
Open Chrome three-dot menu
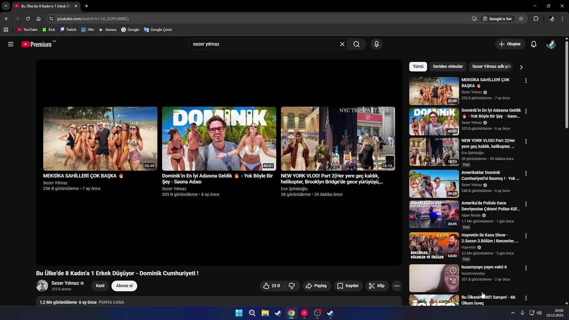pyautogui.click(x=563, y=19)
